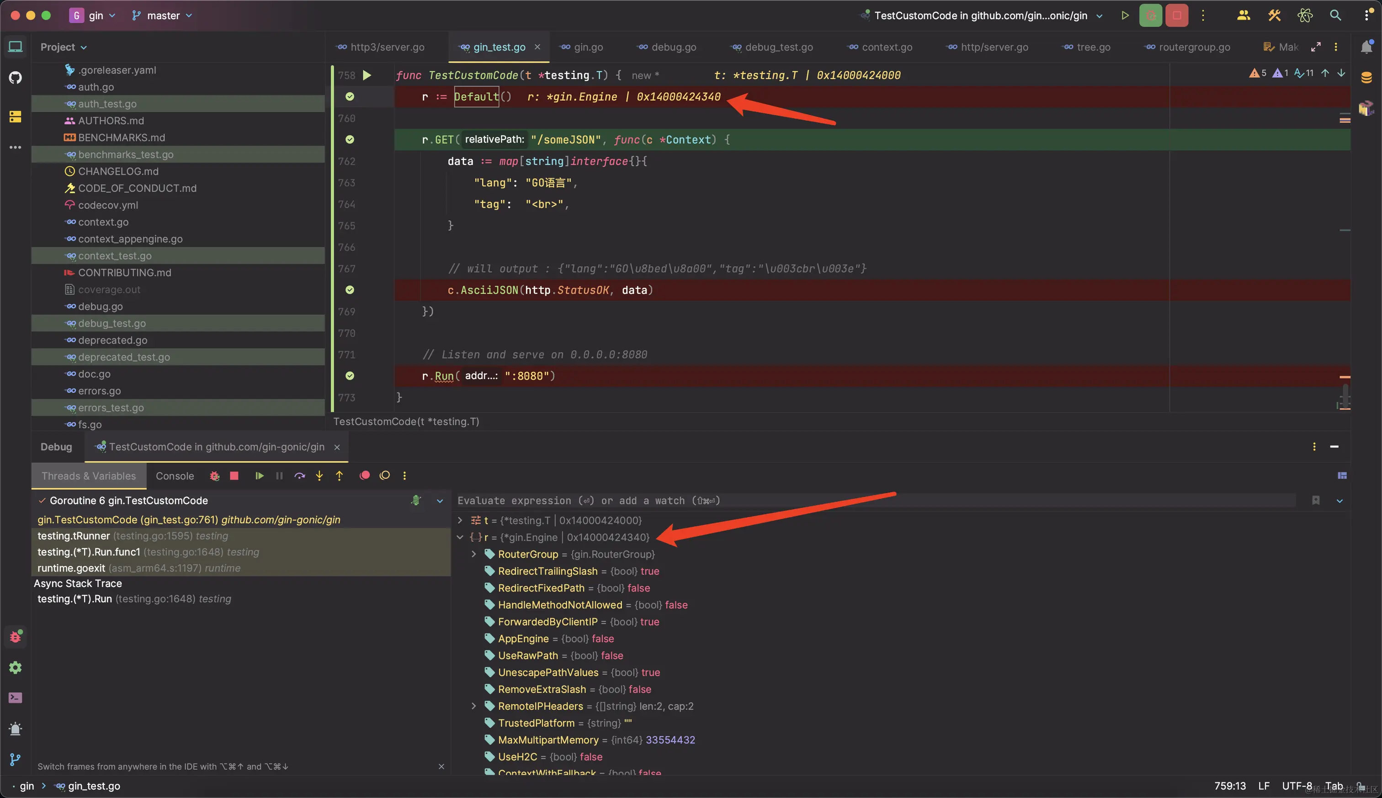Open the Notifications bell icon

tap(1366, 47)
